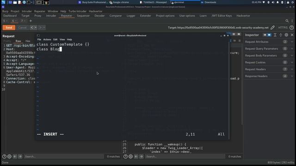
Task: Open the Hackvertor menu in menu bar
Action: [x=96, y=11]
